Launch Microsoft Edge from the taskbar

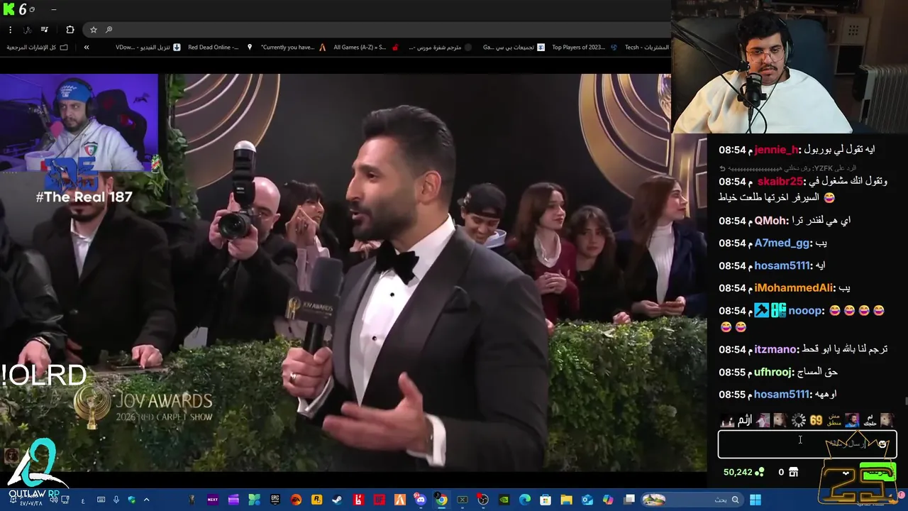525,500
